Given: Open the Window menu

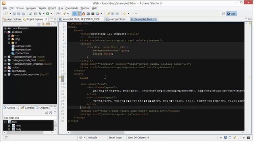Looking at the screenshot, I should coord(85,8).
